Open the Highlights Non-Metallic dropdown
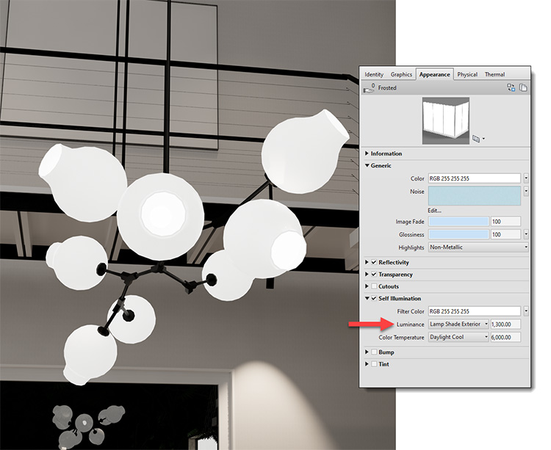The image size is (551, 450). 478,247
